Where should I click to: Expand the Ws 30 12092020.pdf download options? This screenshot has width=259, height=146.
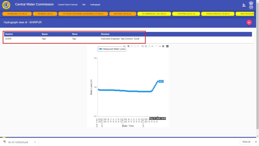tap(35, 142)
